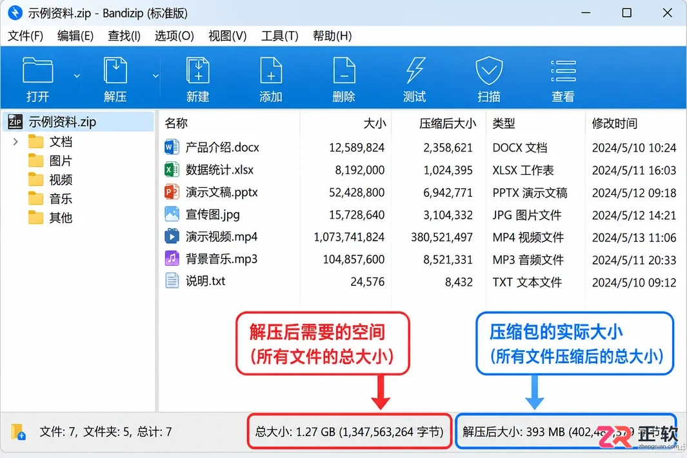
Task: Click the folder icon beside 图片
Action: pyautogui.click(x=36, y=161)
